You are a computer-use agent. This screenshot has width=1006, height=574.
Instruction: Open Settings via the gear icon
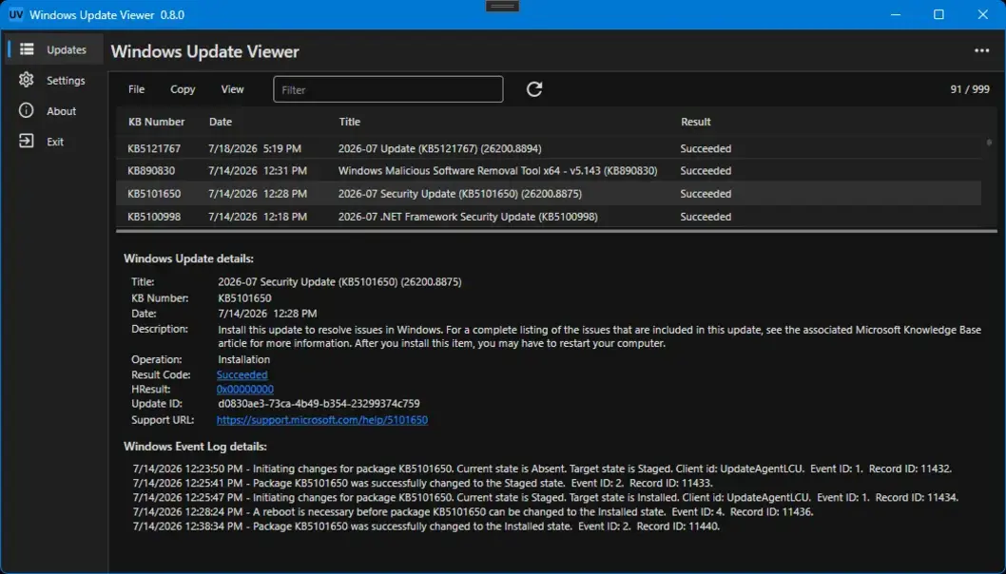(x=27, y=80)
